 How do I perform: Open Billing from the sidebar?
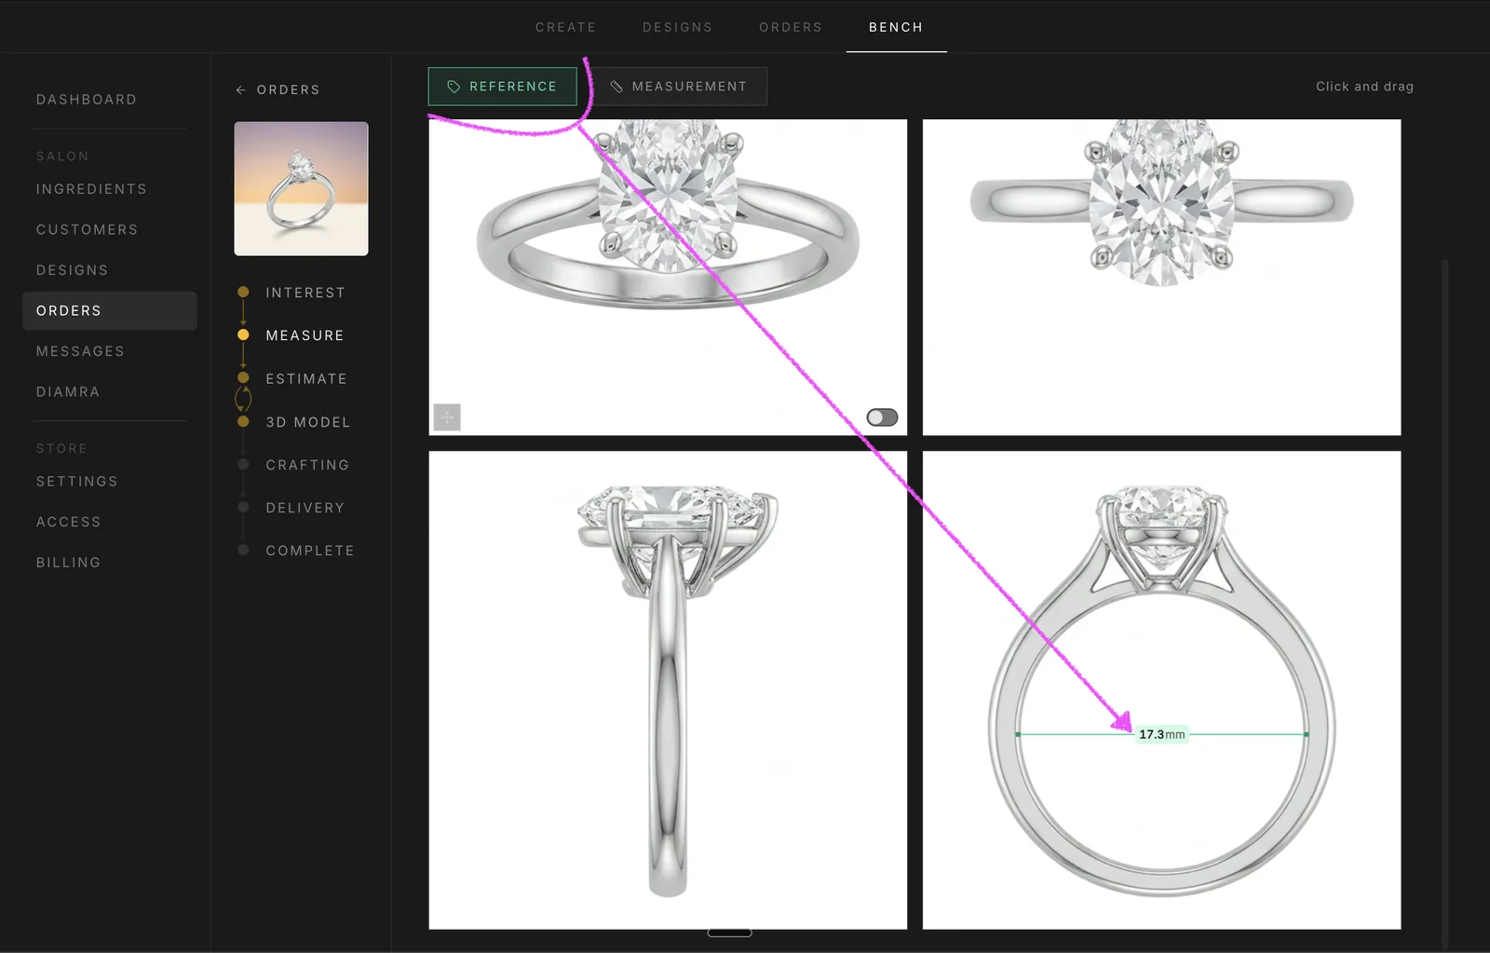(68, 562)
